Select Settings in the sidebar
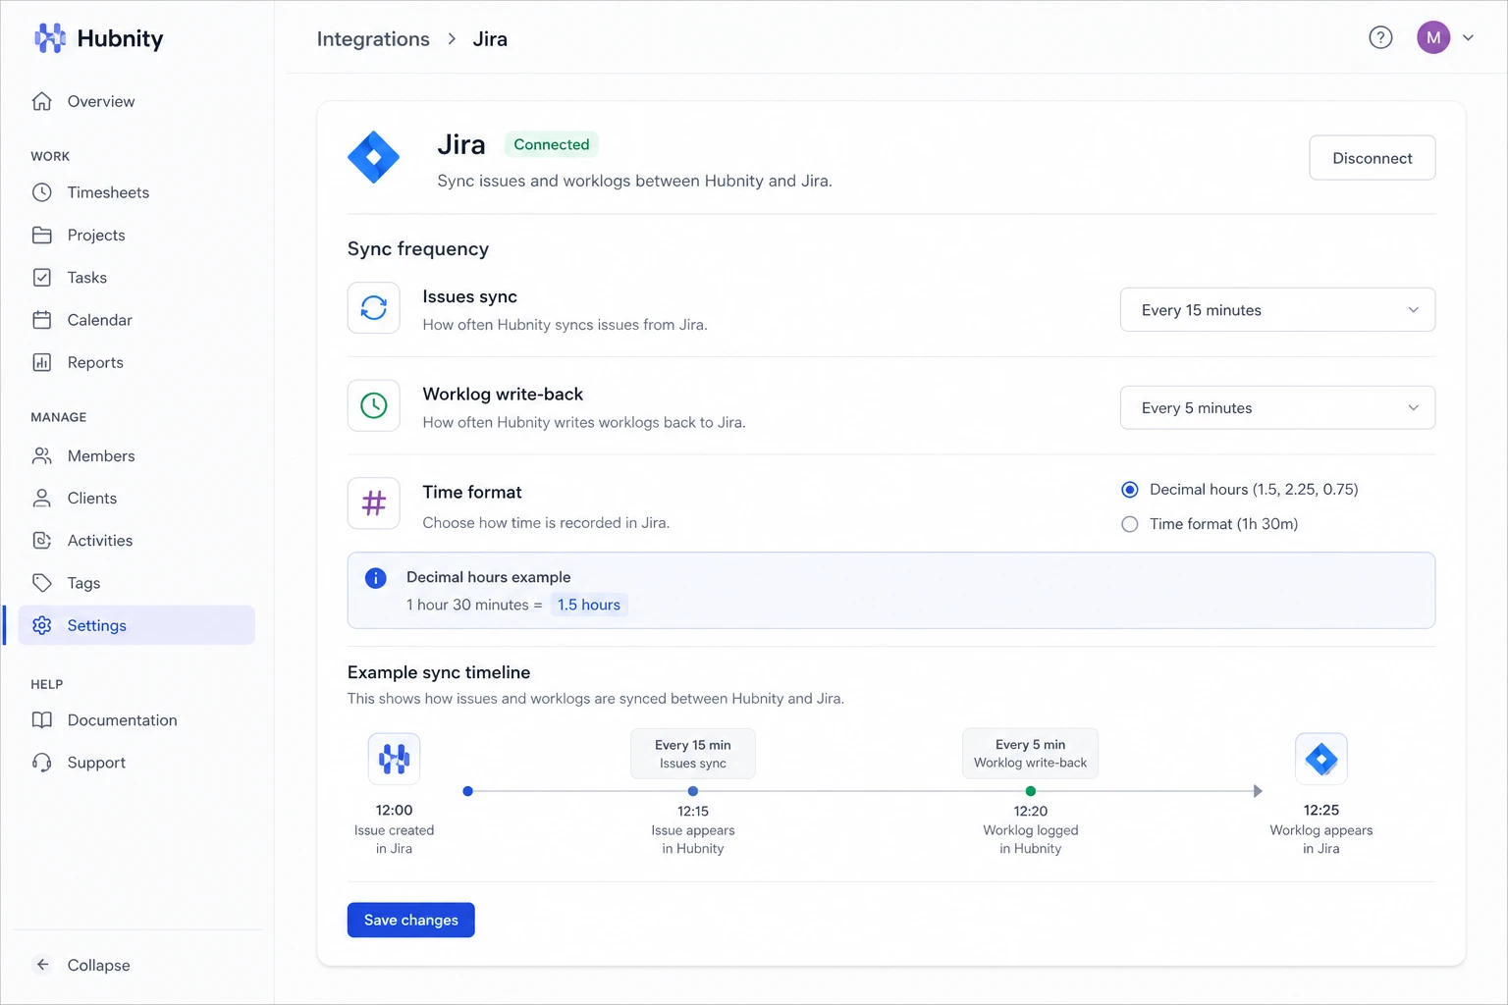 pos(136,625)
